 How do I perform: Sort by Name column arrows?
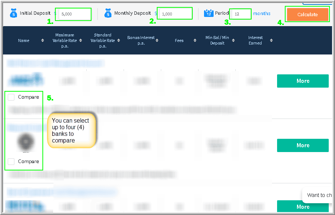pyautogui.click(x=42, y=40)
